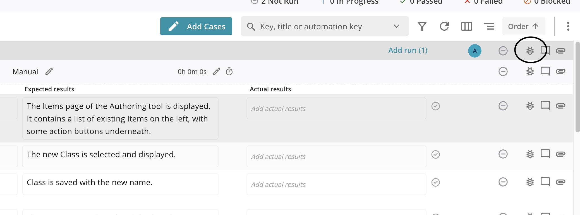The image size is (580, 215).
Task: Edit the 0h 0m 0s duration
Action: tap(216, 72)
